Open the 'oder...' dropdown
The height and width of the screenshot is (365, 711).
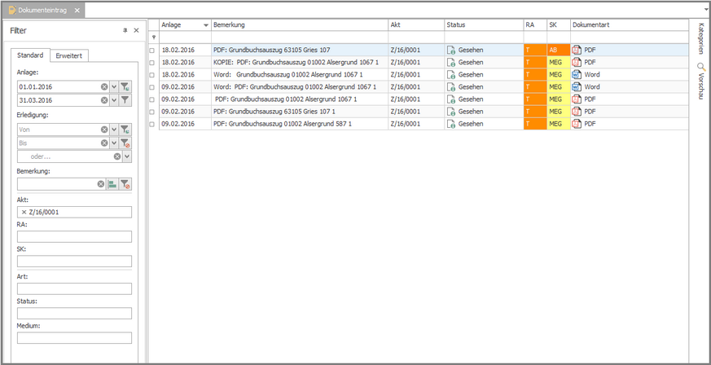click(x=126, y=156)
